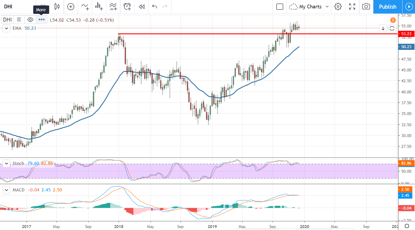Screen dimensions: 415x230
Task: Click the Publish button
Action: pos(388,7)
